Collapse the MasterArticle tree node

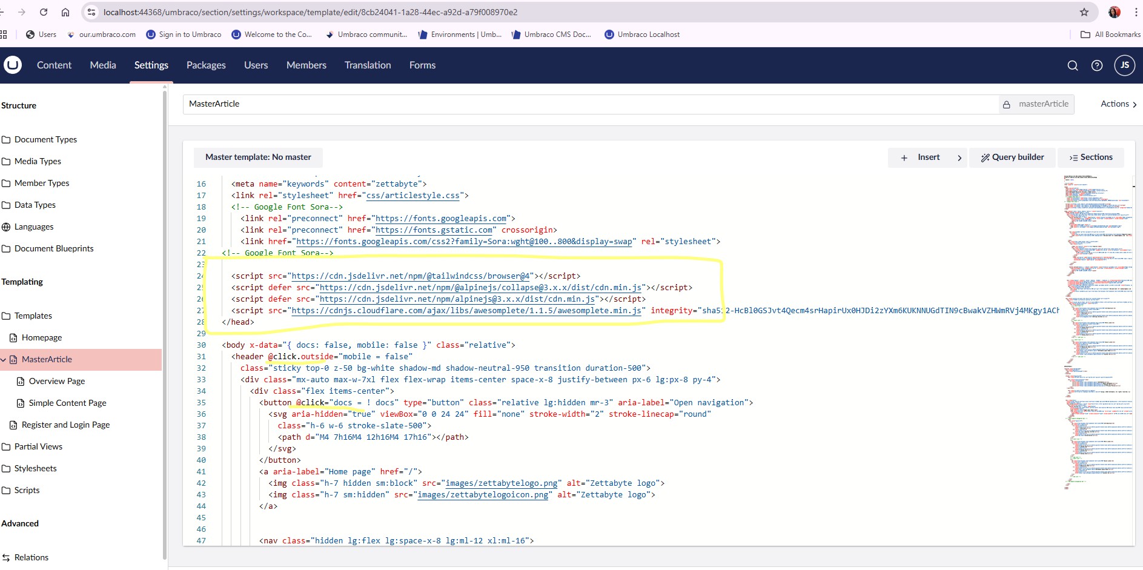click(x=4, y=360)
